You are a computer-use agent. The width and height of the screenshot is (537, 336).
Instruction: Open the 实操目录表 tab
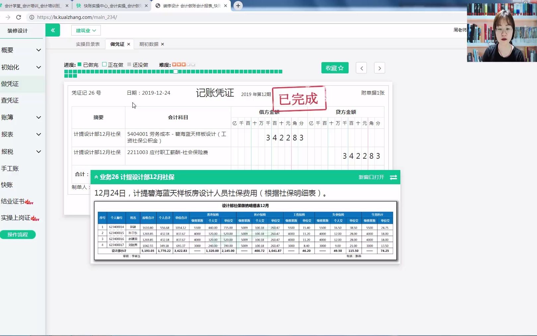click(x=87, y=44)
